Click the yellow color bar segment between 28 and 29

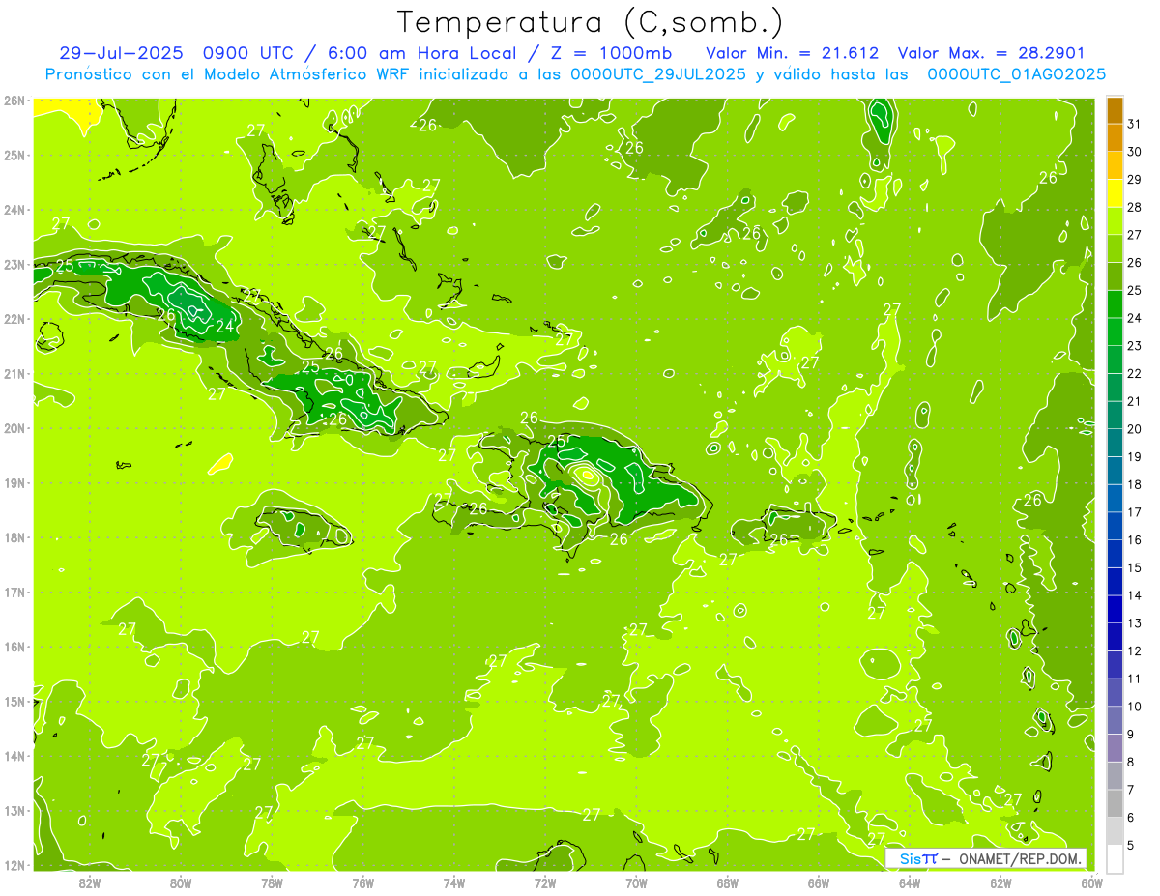point(1115,192)
